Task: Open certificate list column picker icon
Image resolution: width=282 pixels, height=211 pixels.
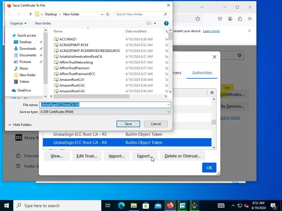Action: [x=212, y=93]
